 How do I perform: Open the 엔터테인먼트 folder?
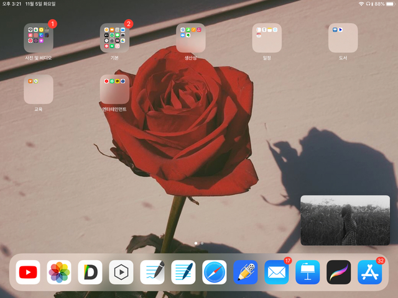pyautogui.click(x=114, y=89)
